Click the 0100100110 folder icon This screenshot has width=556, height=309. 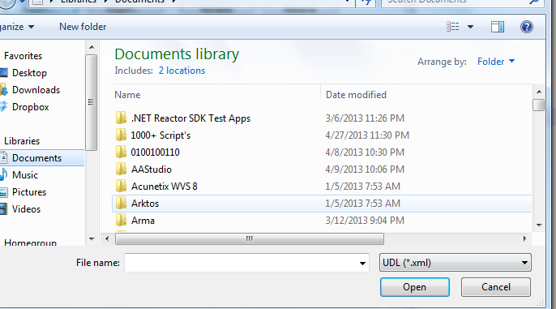pos(121,152)
